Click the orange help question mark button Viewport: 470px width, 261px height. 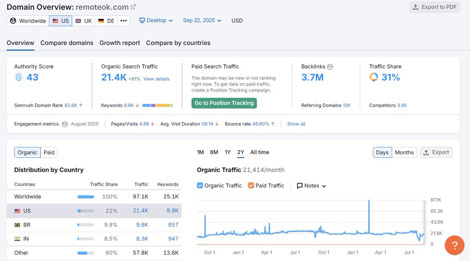tap(454, 245)
